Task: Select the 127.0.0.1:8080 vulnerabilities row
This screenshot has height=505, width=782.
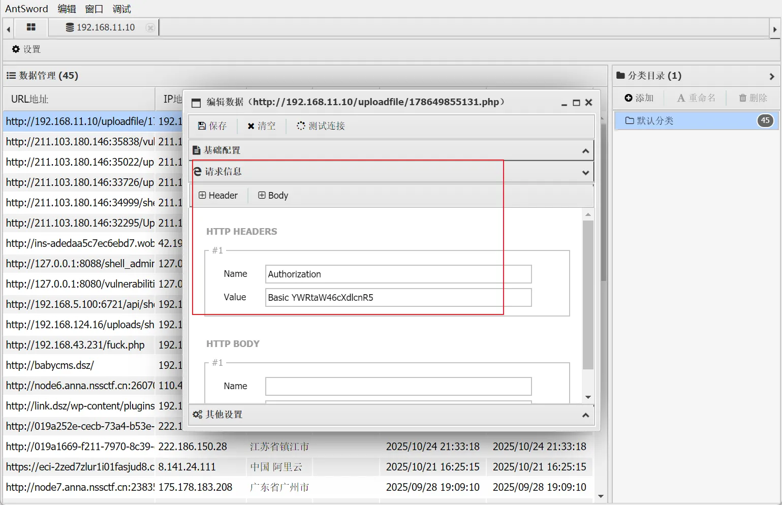Action: click(93, 284)
